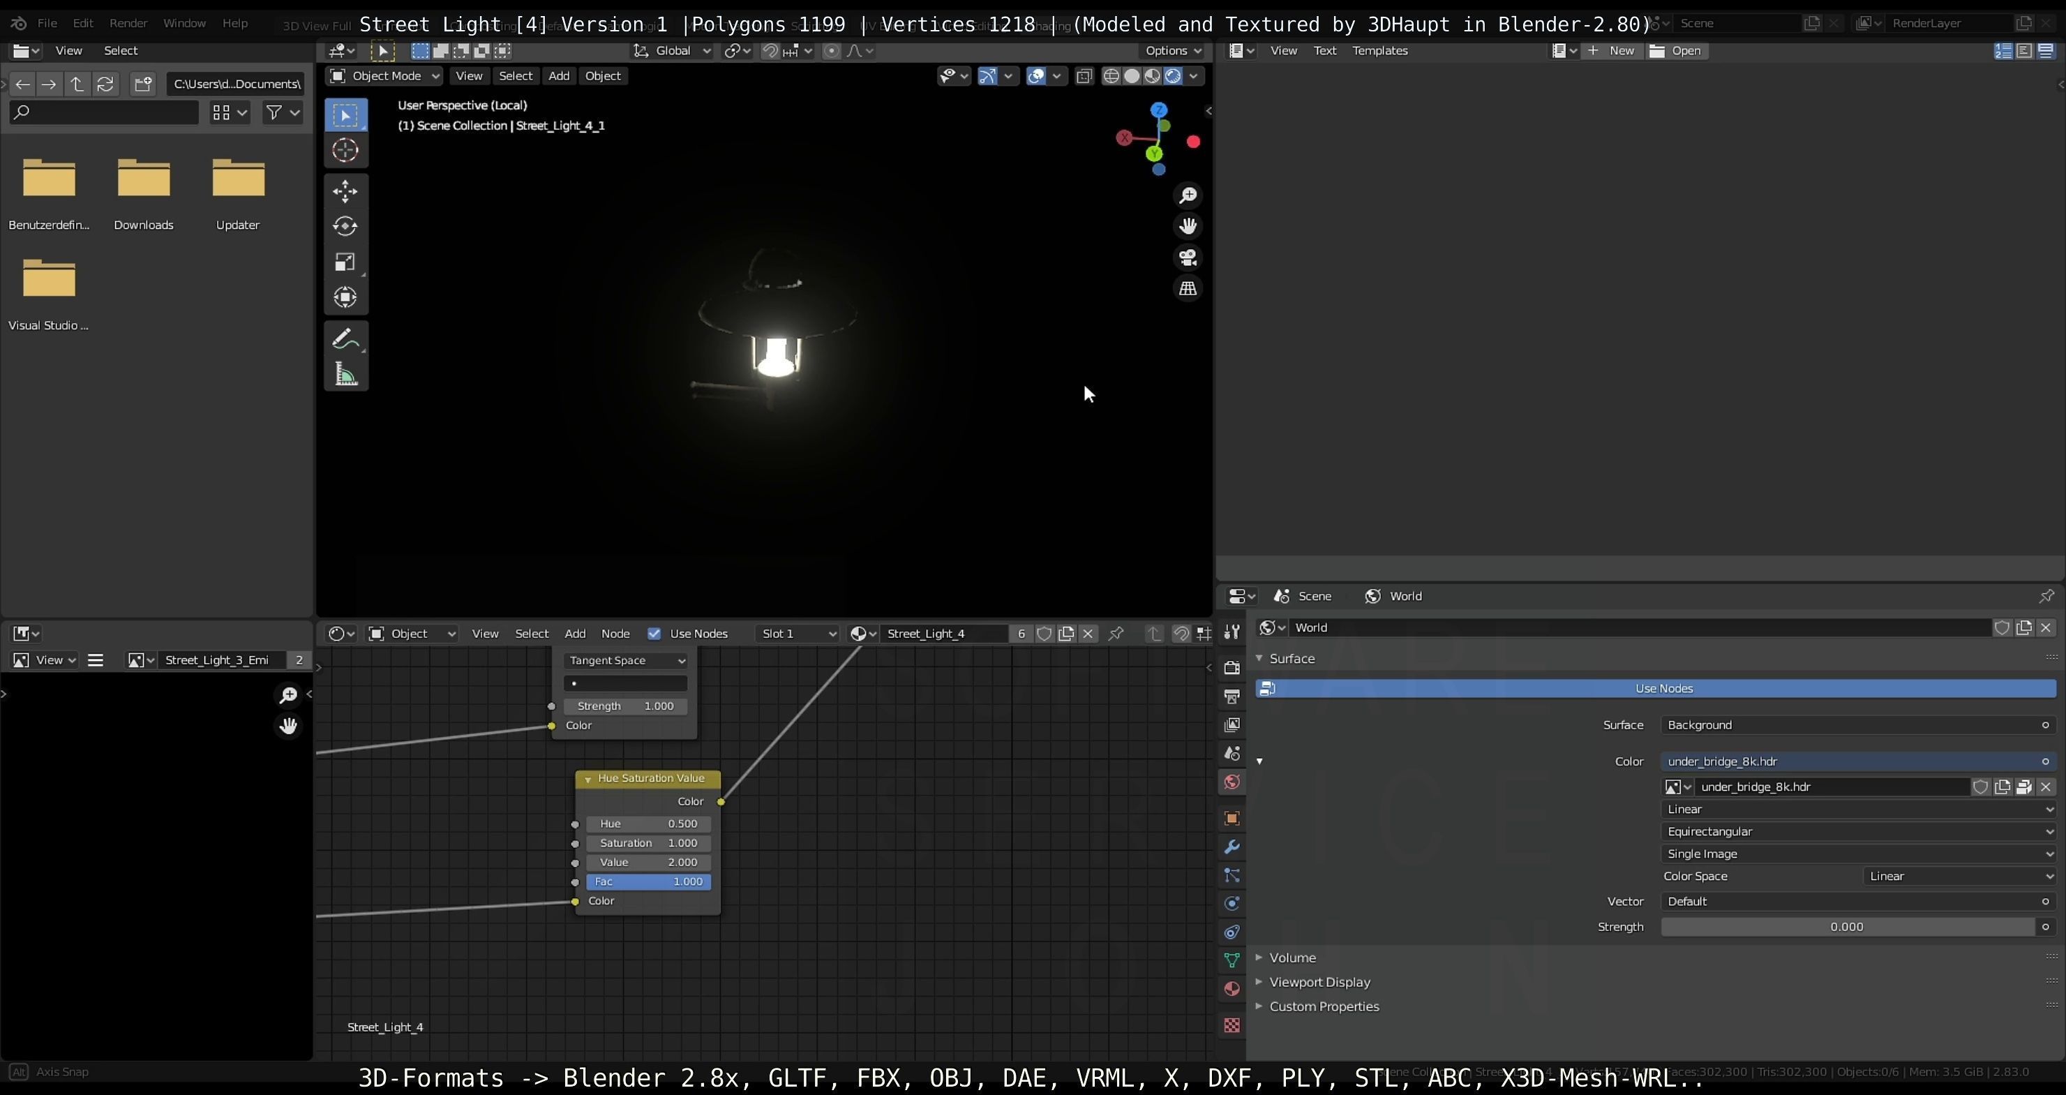Switch to rendered viewport shading mode

(x=1173, y=76)
